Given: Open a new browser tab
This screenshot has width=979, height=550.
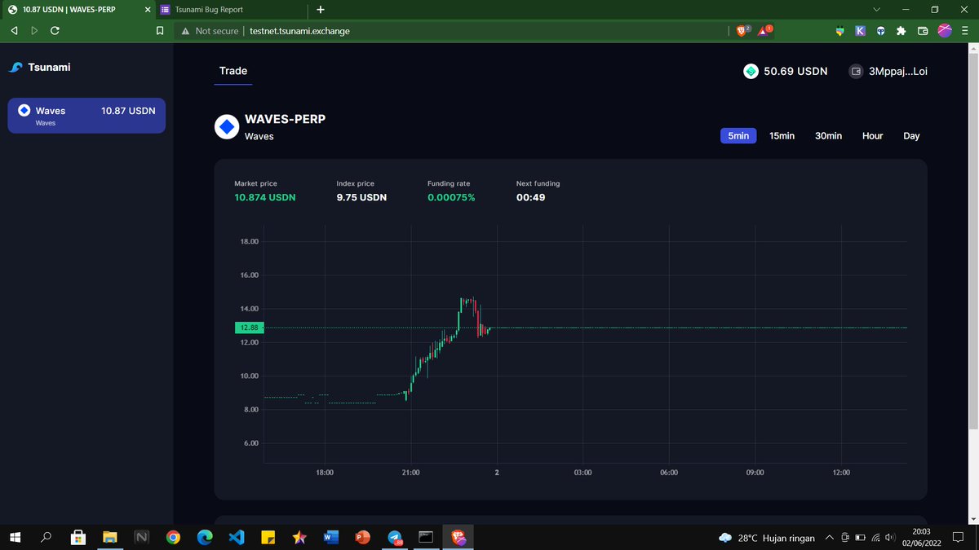Looking at the screenshot, I should [x=320, y=10].
